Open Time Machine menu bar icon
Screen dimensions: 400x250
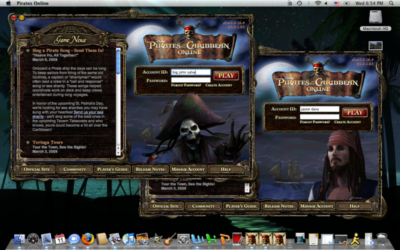(299, 3)
